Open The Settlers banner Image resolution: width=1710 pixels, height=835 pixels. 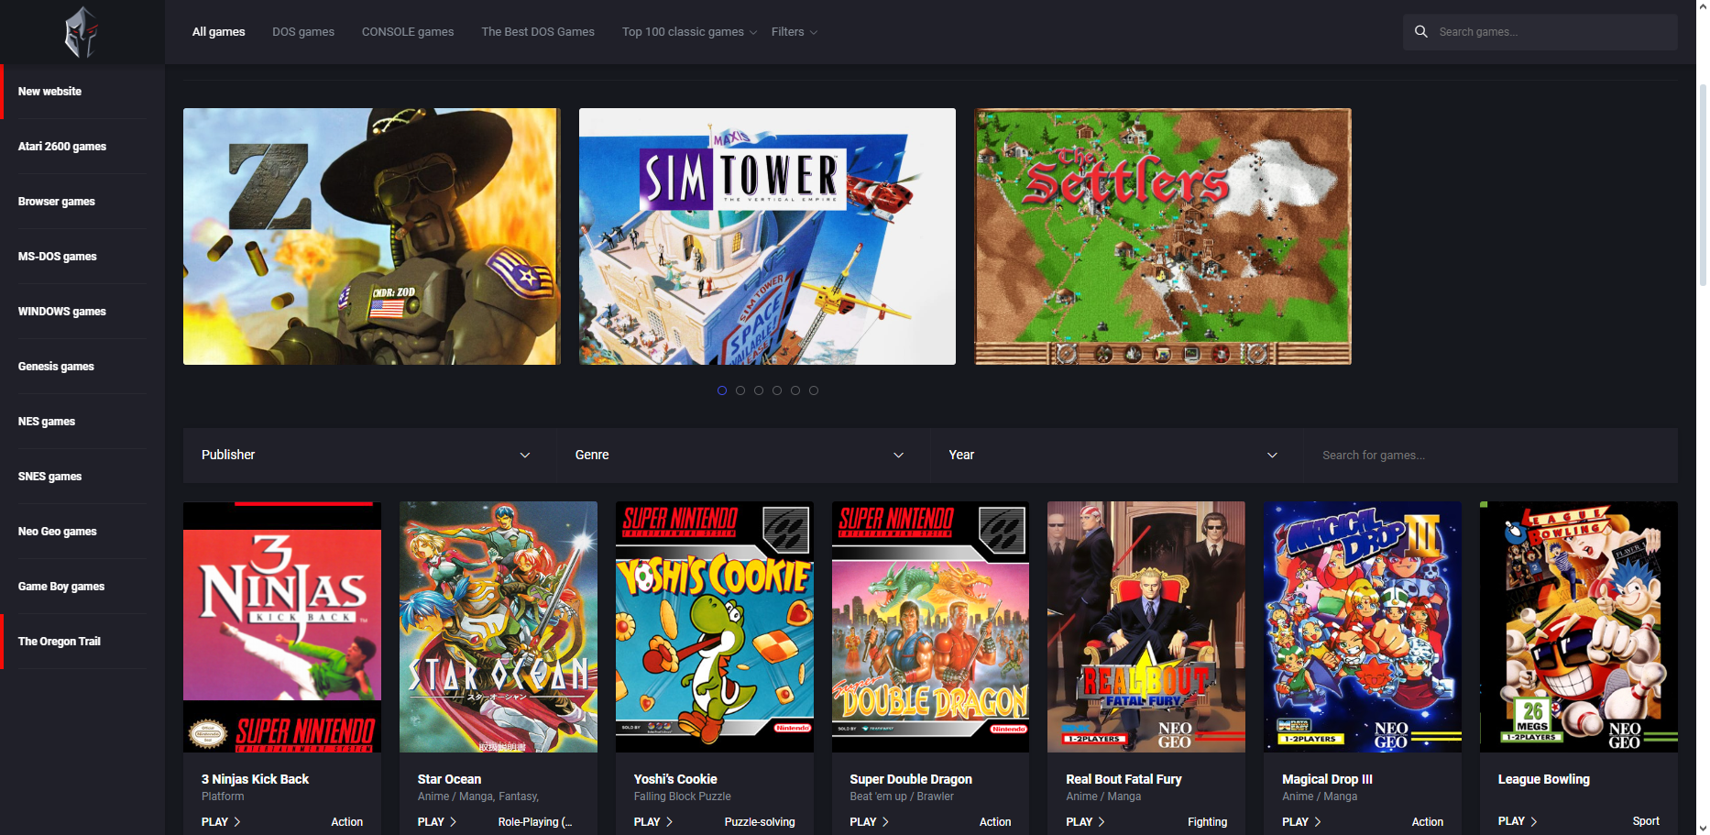1163,236
